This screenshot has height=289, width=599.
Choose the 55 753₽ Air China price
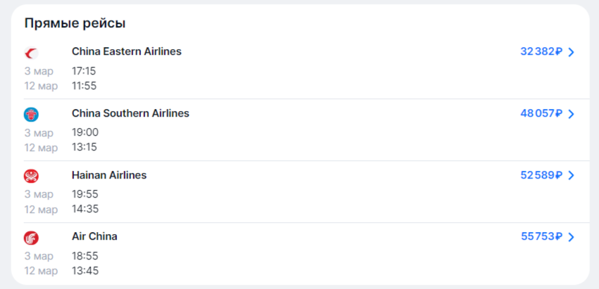[x=542, y=236]
